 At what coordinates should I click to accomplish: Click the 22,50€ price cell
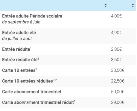(x=118, y=81)
